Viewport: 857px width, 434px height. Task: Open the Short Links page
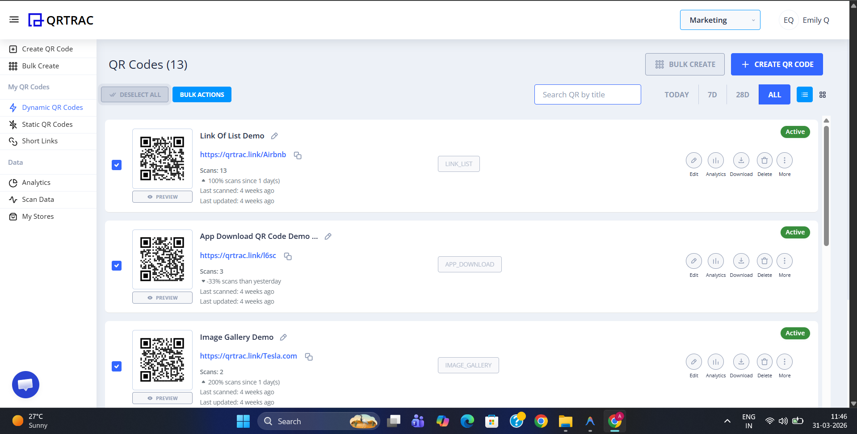pos(40,141)
